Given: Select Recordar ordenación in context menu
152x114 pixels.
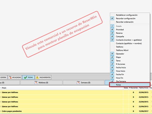Looking at the screenshot, I should [x=125, y=22].
